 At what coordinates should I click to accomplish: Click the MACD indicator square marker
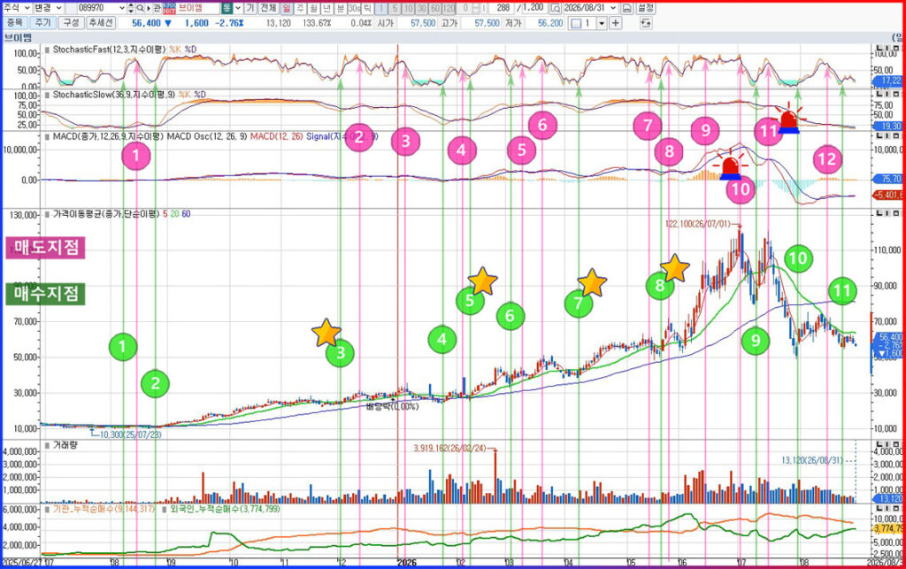pos(48,136)
